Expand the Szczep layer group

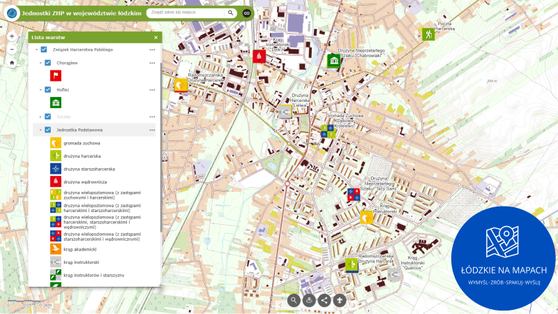coord(40,117)
